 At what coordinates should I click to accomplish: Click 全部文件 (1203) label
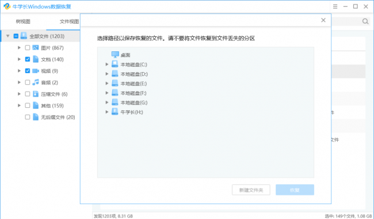coord(47,36)
